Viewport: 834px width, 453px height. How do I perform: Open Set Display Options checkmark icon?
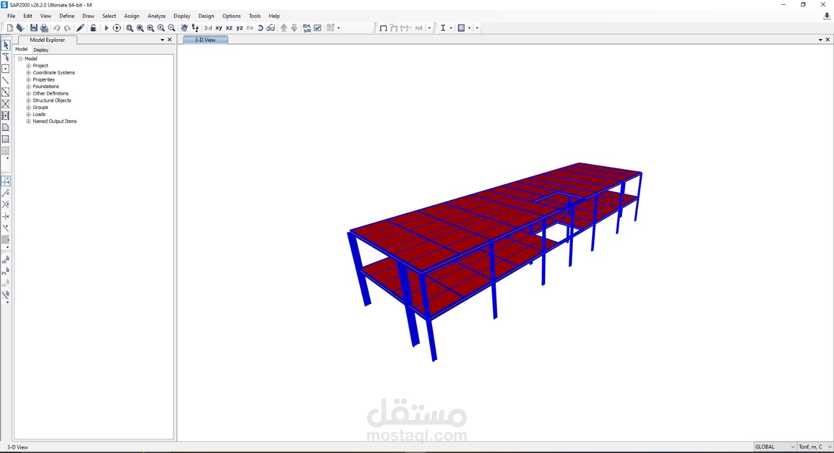click(x=317, y=28)
